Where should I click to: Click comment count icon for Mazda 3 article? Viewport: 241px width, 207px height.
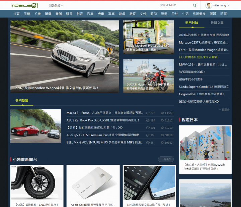(x=148, y=113)
